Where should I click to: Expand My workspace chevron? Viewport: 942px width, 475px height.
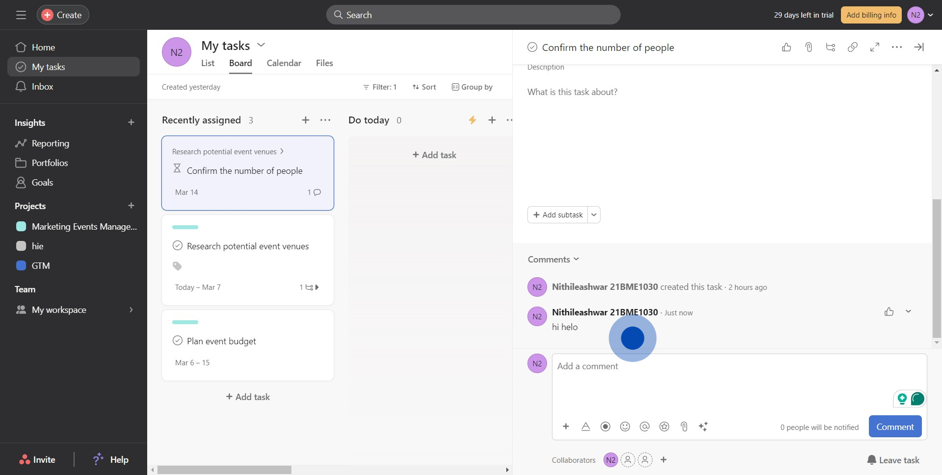pos(131,310)
